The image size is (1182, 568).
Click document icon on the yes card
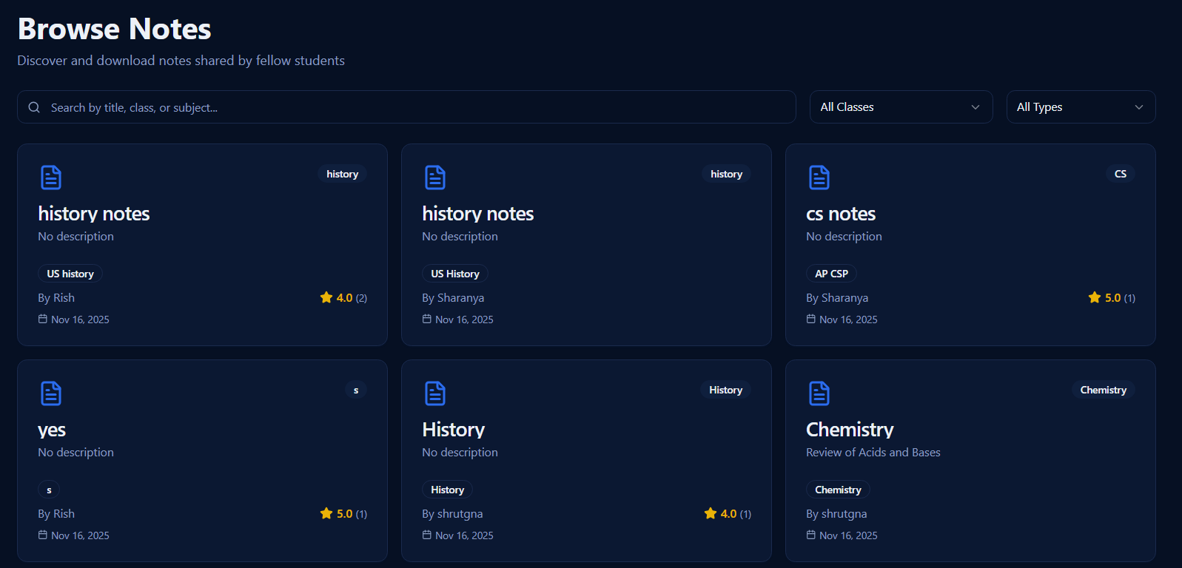(51, 393)
